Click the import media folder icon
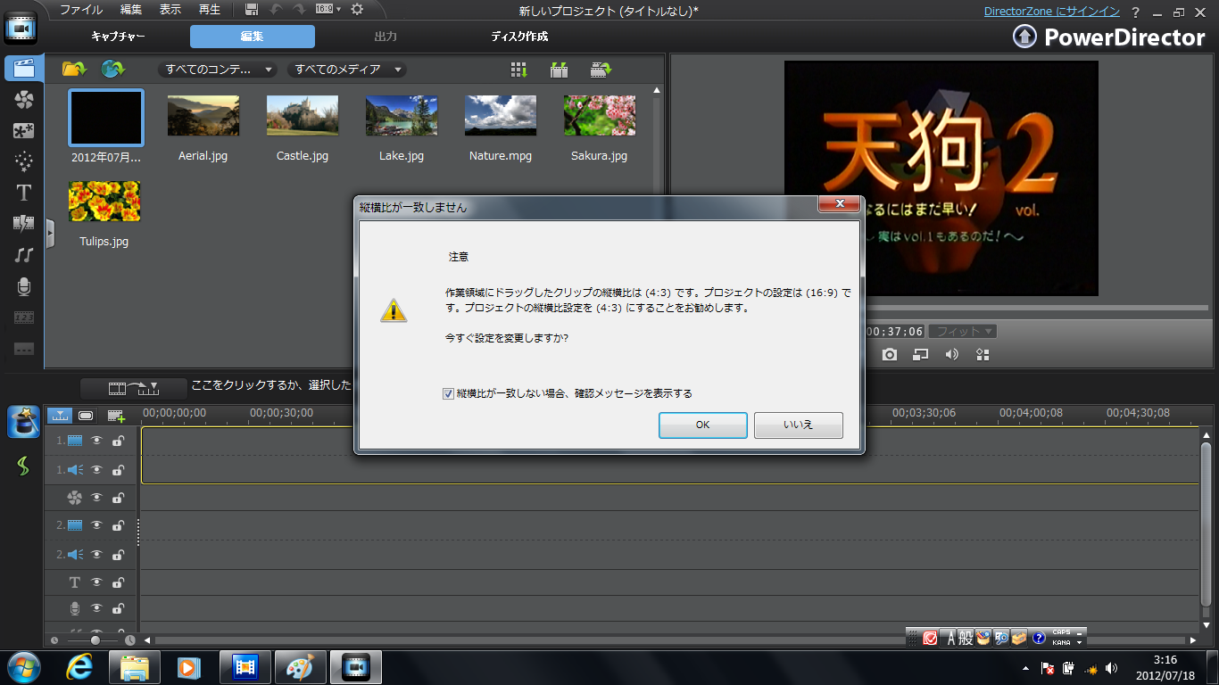Screen dimensions: 1219x685 (73, 69)
